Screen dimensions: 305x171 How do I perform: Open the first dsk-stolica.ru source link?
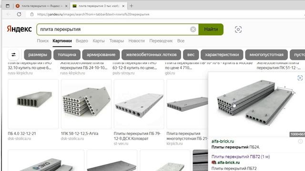[19, 139]
